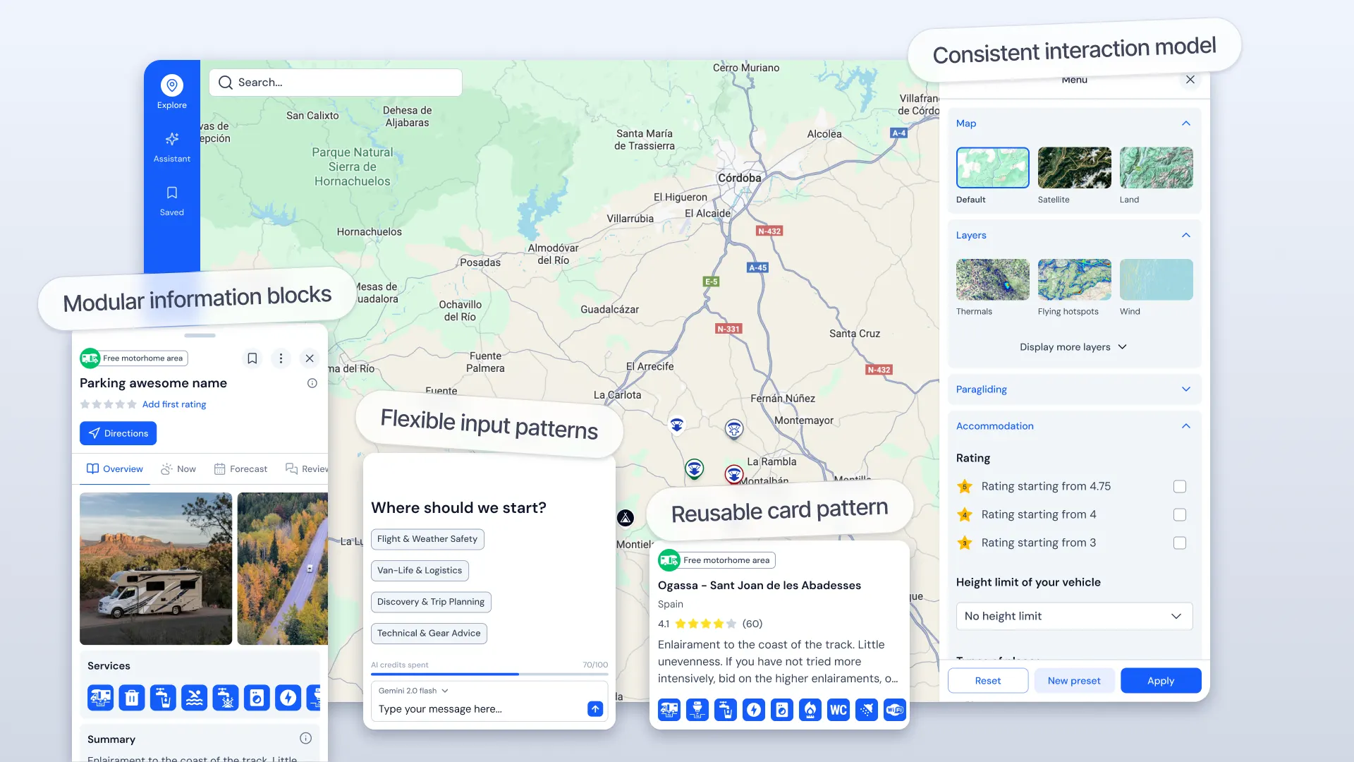The height and width of the screenshot is (762, 1354).
Task: Collapse the Layers section
Action: pyautogui.click(x=1186, y=236)
